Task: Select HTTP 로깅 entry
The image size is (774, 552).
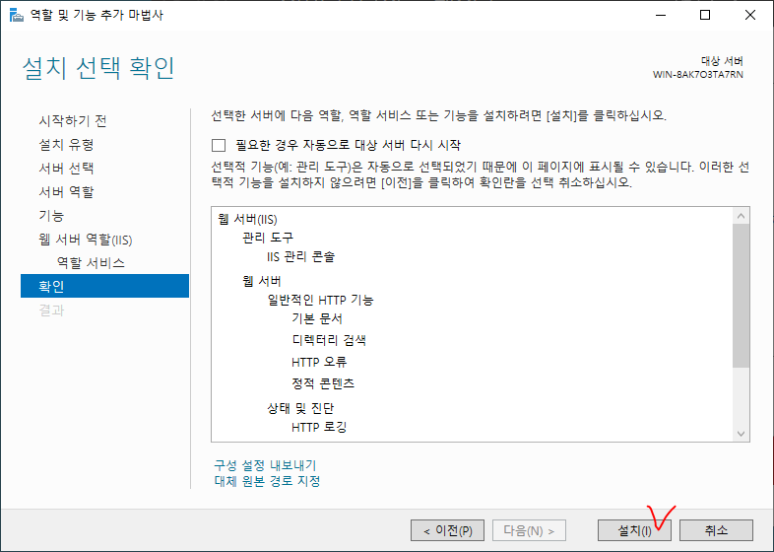Action: [319, 427]
